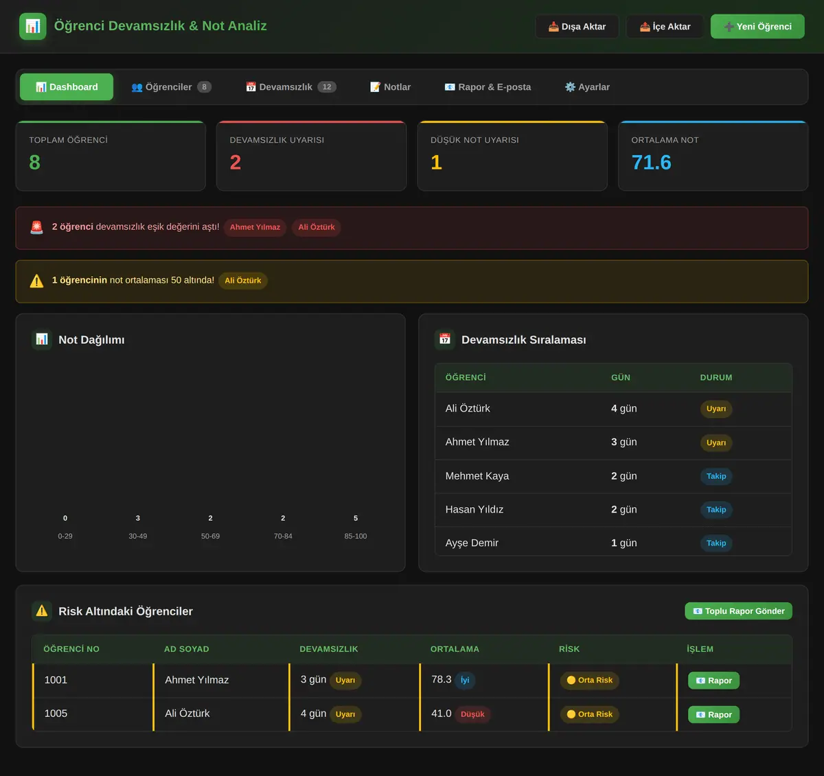This screenshot has width=824, height=776.
Task: Click the warning triangle in the low-grade alert
Action: pyautogui.click(x=37, y=281)
